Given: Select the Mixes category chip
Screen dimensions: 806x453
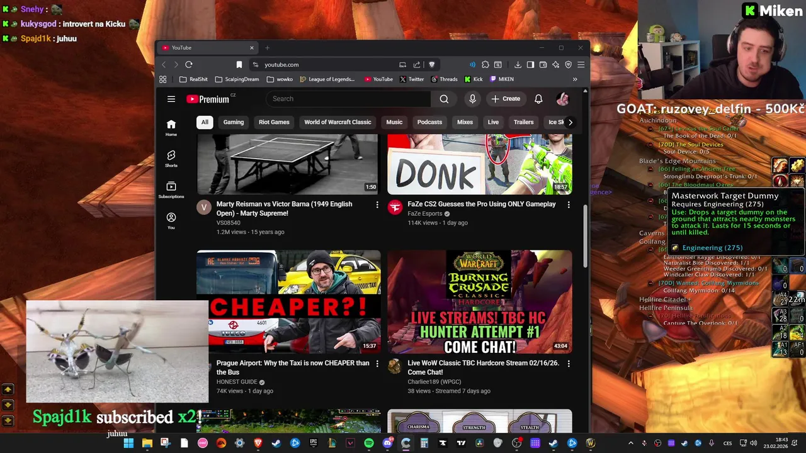Looking at the screenshot, I should click(465, 122).
